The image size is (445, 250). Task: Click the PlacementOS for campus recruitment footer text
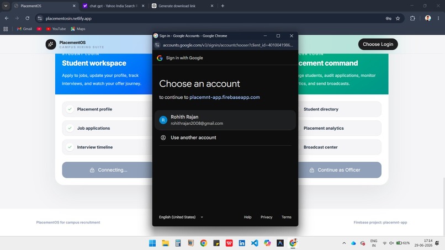click(68, 222)
